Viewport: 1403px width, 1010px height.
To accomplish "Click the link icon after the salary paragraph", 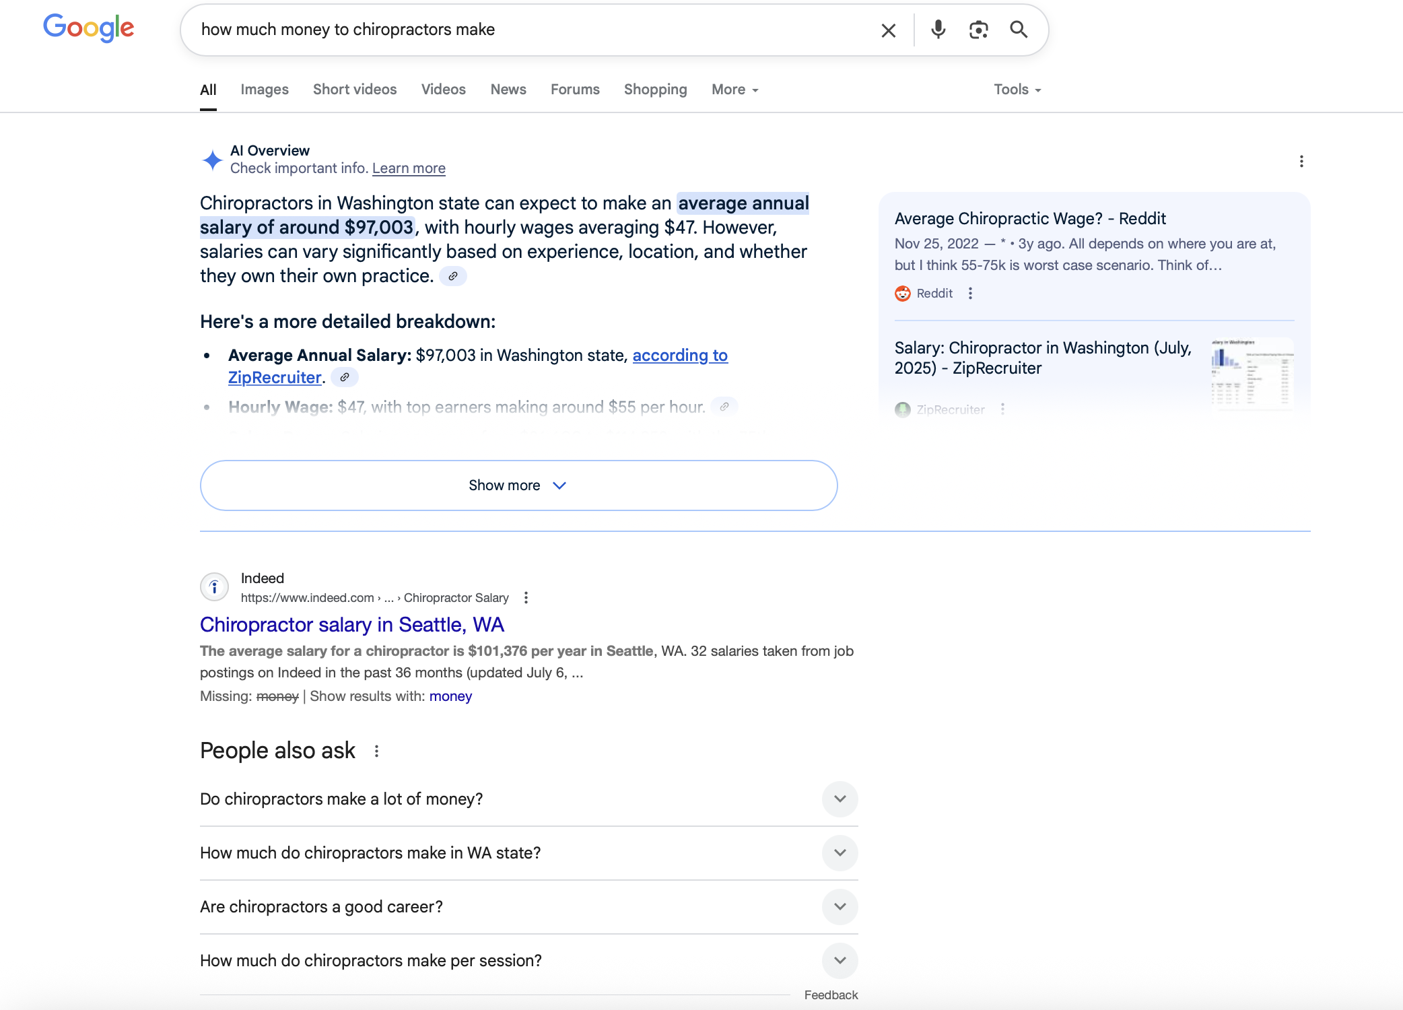I will [x=453, y=276].
